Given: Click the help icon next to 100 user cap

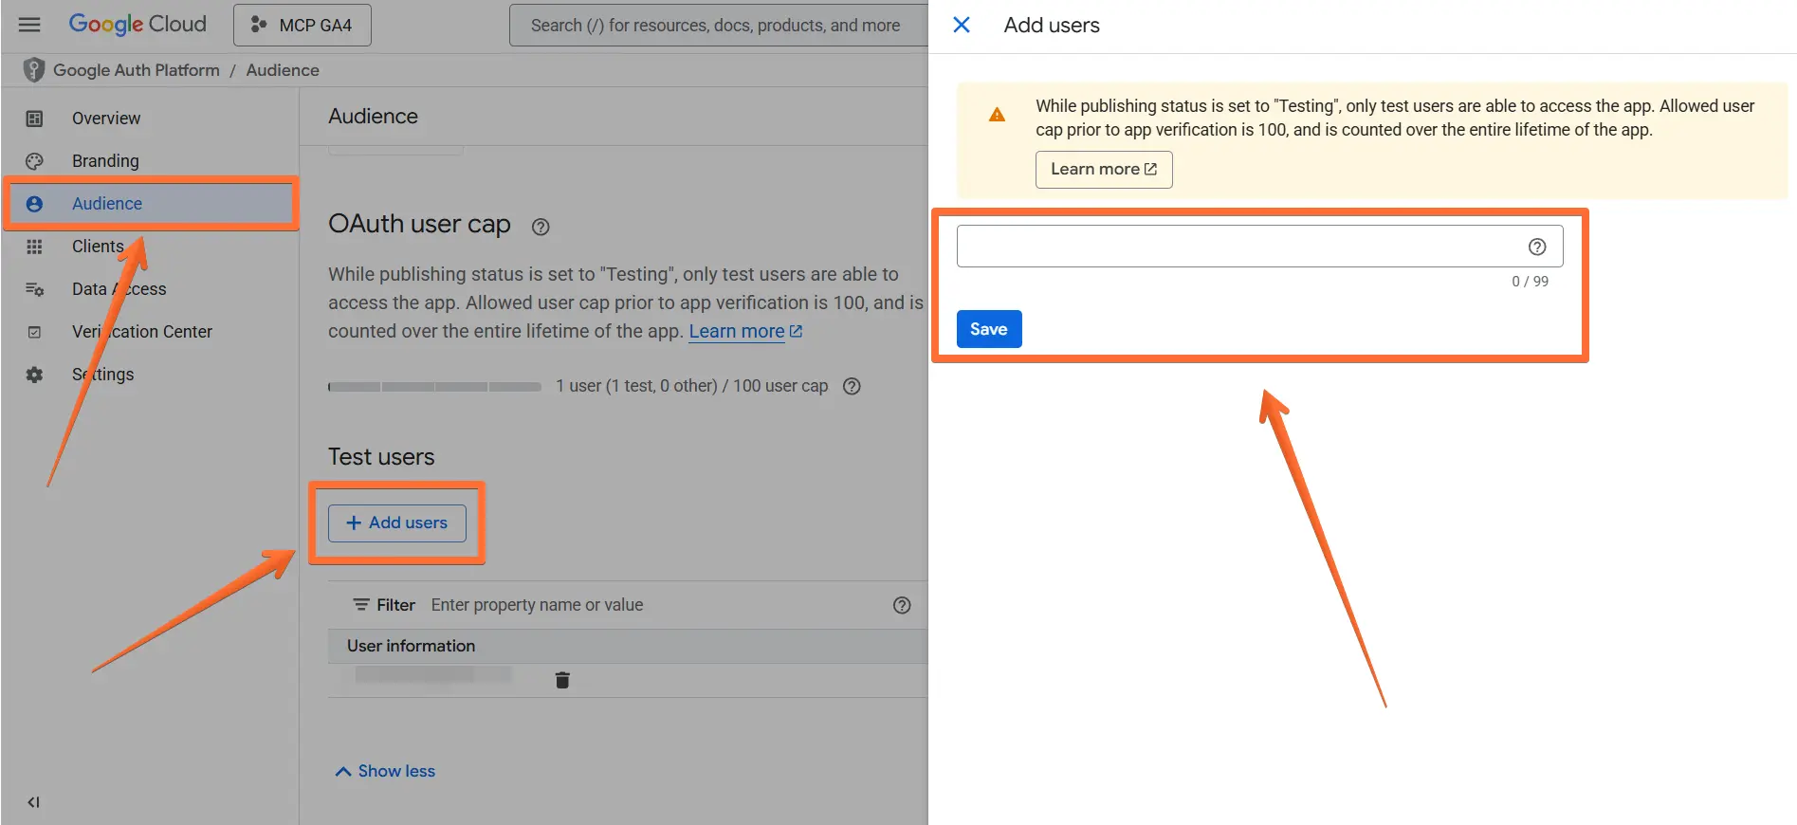Looking at the screenshot, I should 852,386.
